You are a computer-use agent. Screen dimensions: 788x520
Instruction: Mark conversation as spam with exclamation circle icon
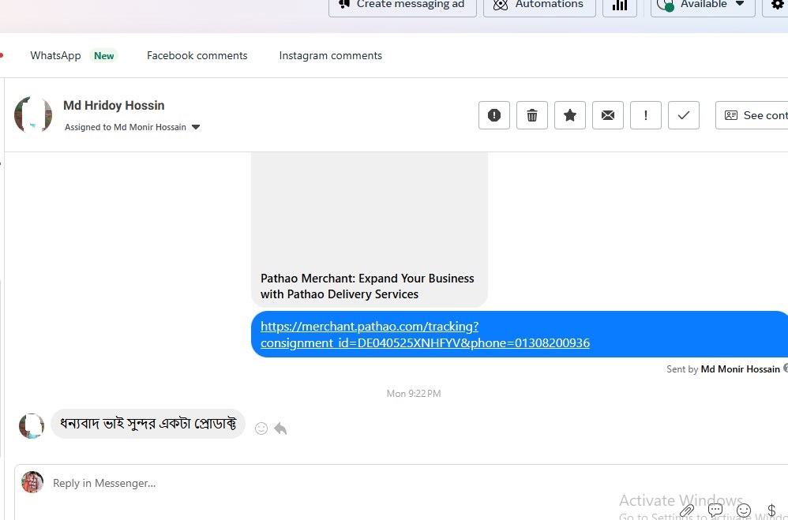pyautogui.click(x=494, y=115)
